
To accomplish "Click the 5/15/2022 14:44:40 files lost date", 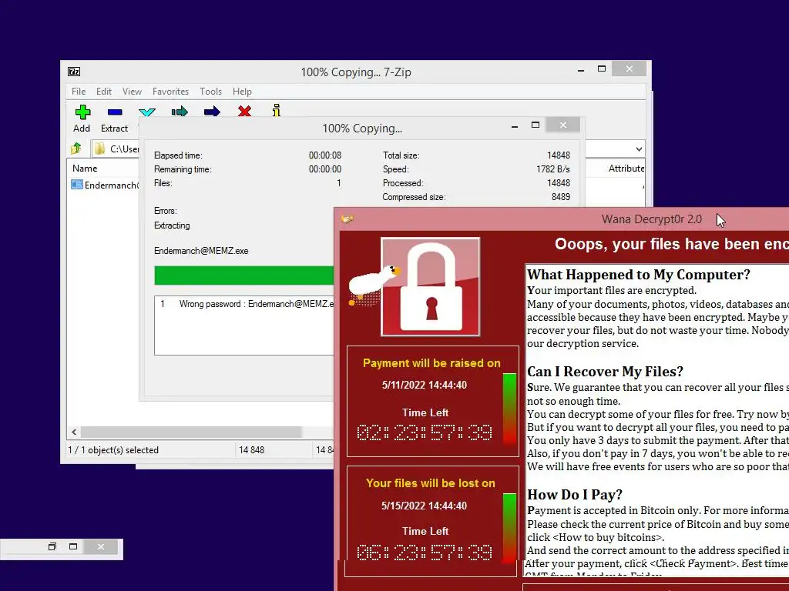I will point(425,506).
